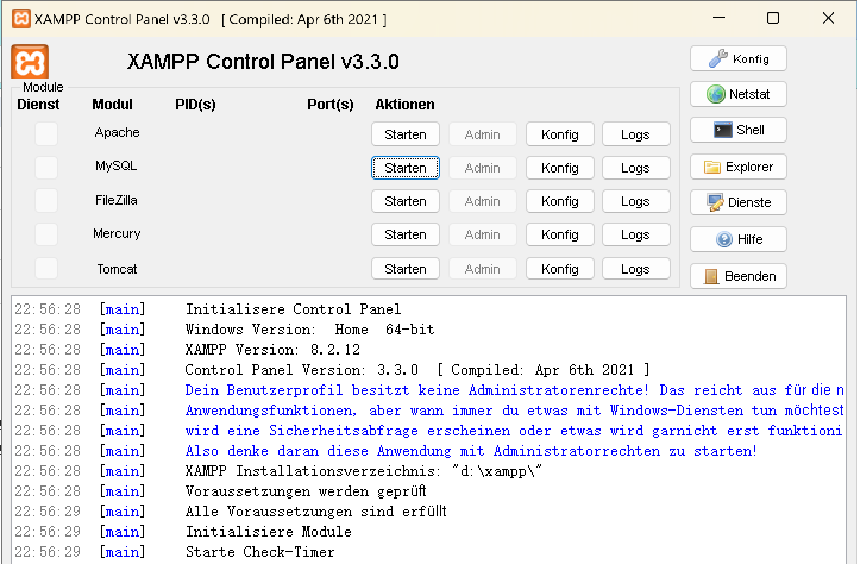Image resolution: width=857 pixels, height=564 pixels.
Task: Open Netstat with the globe icon
Action: pyautogui.click(x=738, y=94)
